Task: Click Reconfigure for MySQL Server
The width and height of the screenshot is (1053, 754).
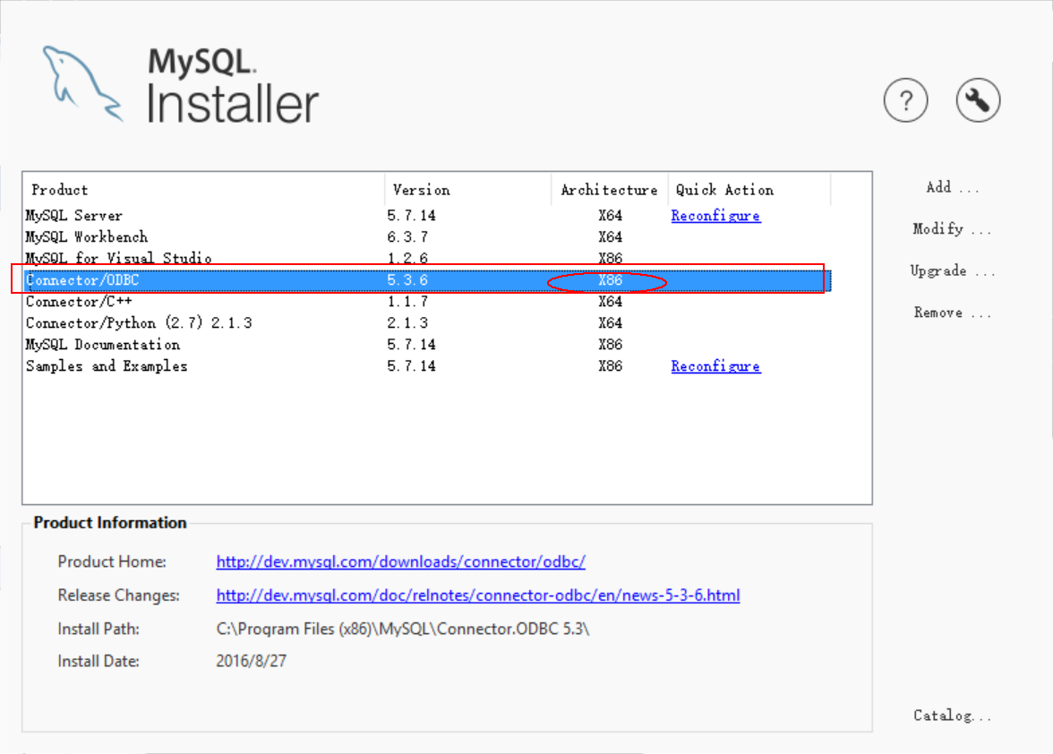Action: 715,215
